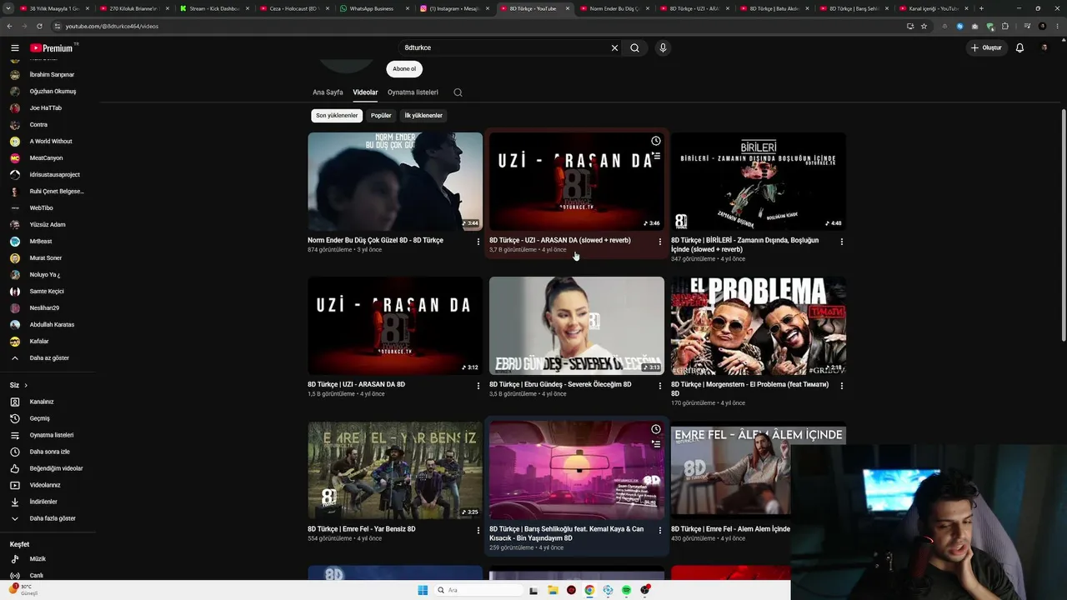Open Ebru Gündeş Severek Öleceğim 8D title
The image size is (1067, 600).
tap(560, 385)
